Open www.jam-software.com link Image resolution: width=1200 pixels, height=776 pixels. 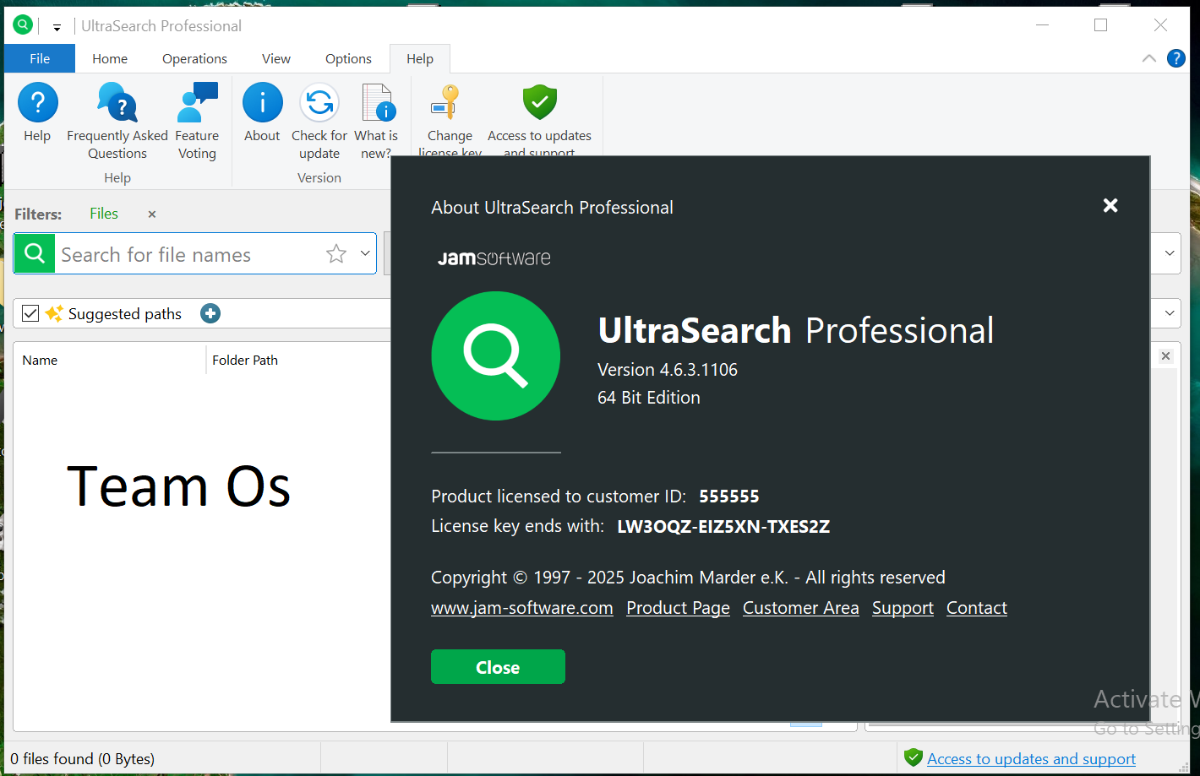(x=522, y=608)
